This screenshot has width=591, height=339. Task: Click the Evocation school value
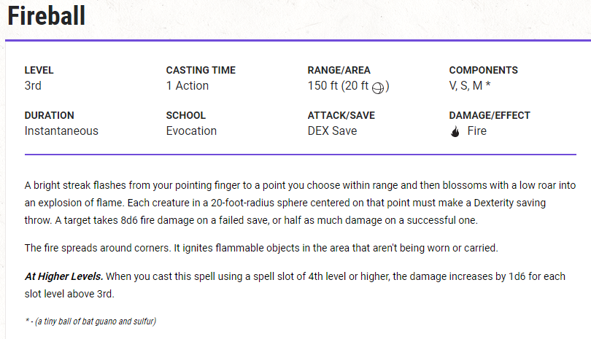(x=191, y=131)
